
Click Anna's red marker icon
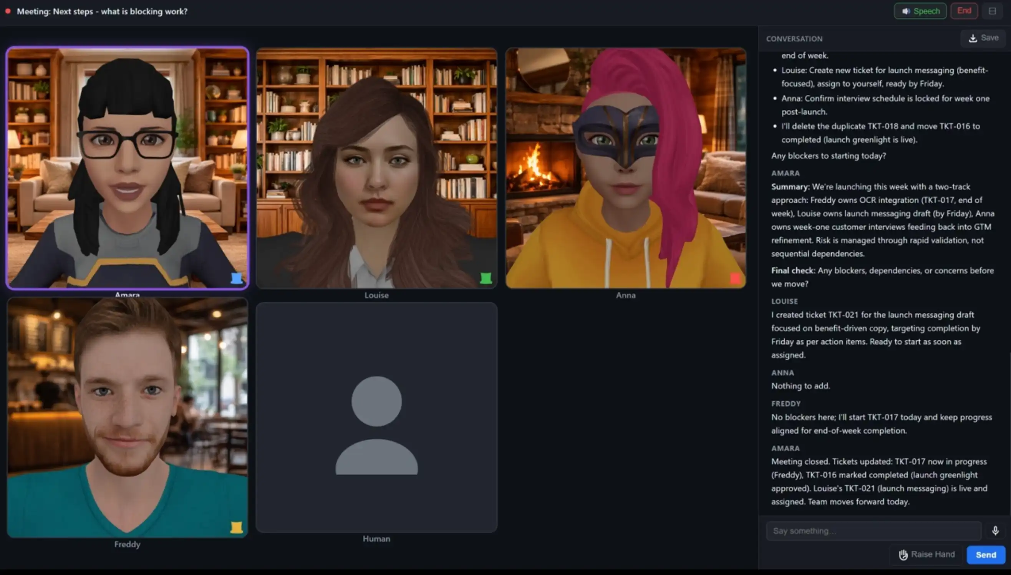coord(735,278)
